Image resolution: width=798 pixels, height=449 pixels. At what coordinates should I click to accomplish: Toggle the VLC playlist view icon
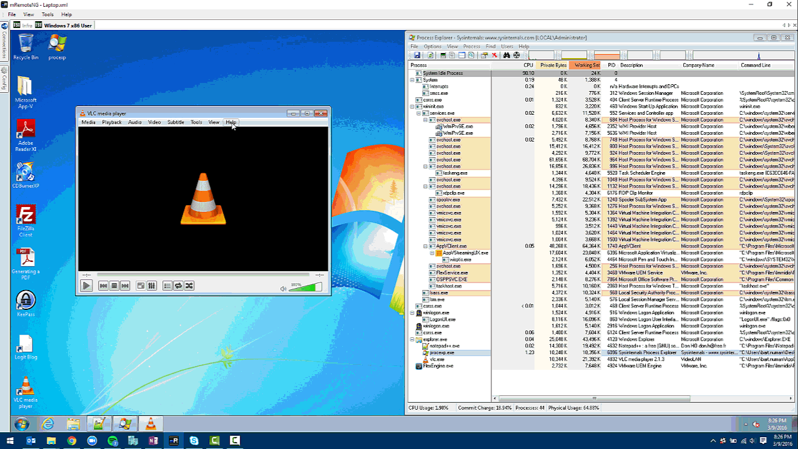(x=167, y=286)
